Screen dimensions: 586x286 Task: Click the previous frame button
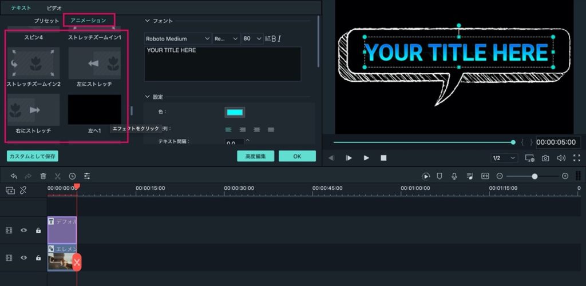pyautogui.click(x=331, y=158)
